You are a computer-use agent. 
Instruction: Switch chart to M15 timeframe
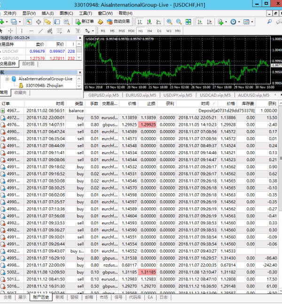[122, 31]
